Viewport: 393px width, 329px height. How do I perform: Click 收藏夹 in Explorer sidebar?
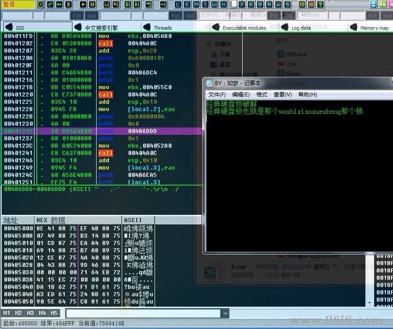(219, 44)
